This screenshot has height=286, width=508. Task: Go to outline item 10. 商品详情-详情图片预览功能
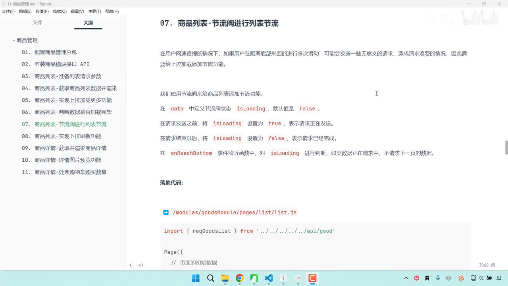pyautogui.click(x=62, y=160)
